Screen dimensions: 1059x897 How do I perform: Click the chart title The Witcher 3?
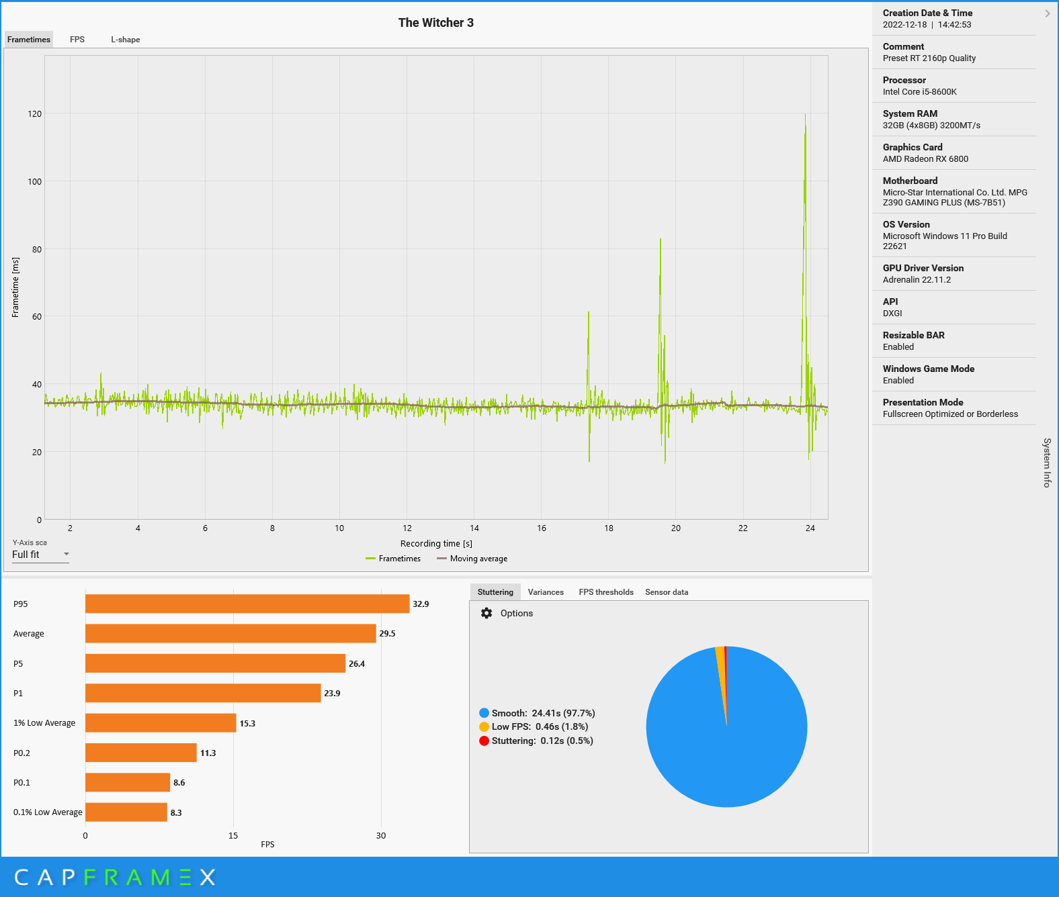tap(436, 23)
